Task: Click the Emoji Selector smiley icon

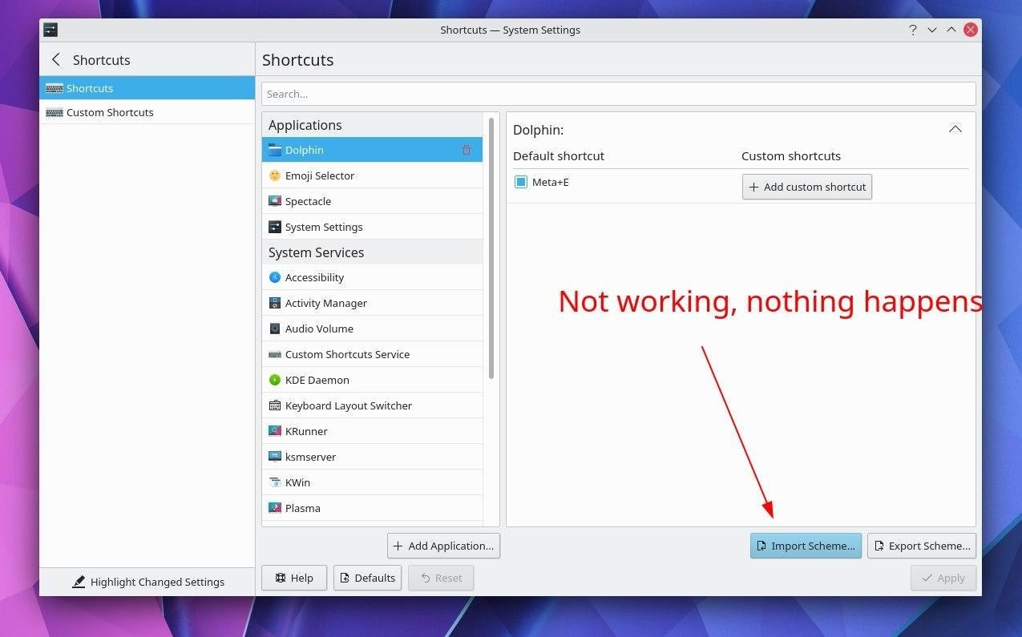Action: 275,175
